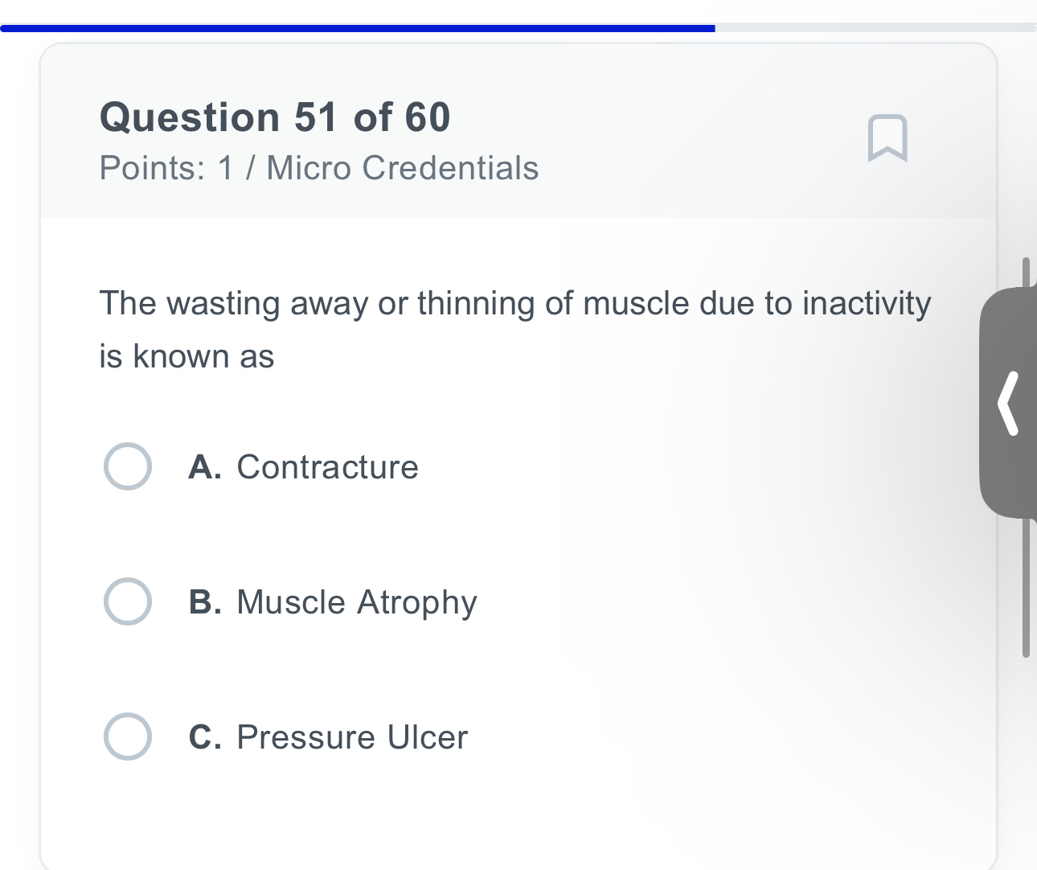Click the Points: 1 / Micro Credentials label
The image size is (1037, 870).
pyautogui.click(x=318, y=168)
